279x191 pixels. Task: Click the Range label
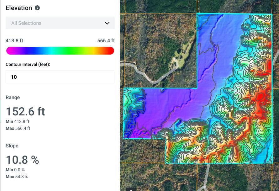pos(13,98)
